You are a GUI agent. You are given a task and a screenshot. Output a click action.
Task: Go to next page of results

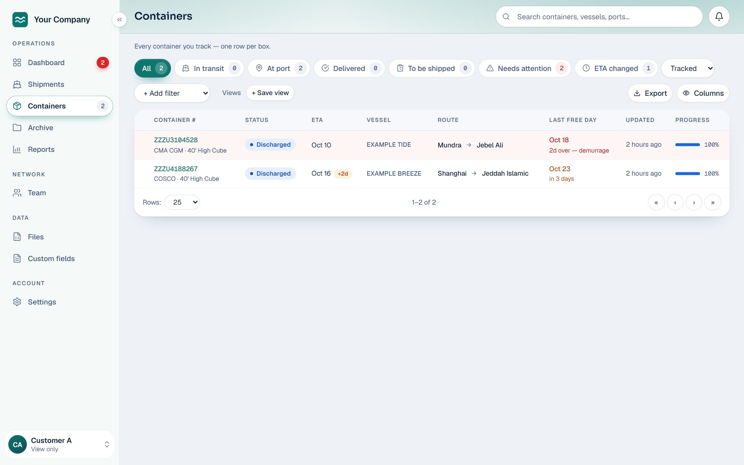click(x=694, y=202)
